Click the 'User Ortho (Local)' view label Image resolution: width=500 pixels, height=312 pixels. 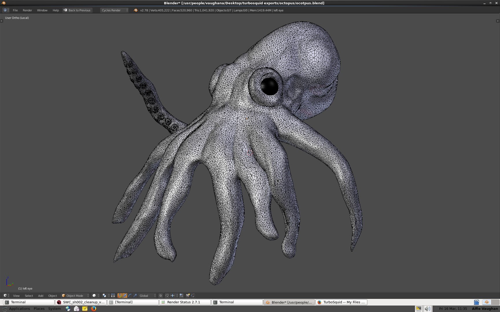click(17, 18)
